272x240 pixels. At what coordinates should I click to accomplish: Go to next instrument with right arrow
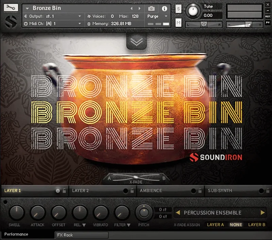139,8
